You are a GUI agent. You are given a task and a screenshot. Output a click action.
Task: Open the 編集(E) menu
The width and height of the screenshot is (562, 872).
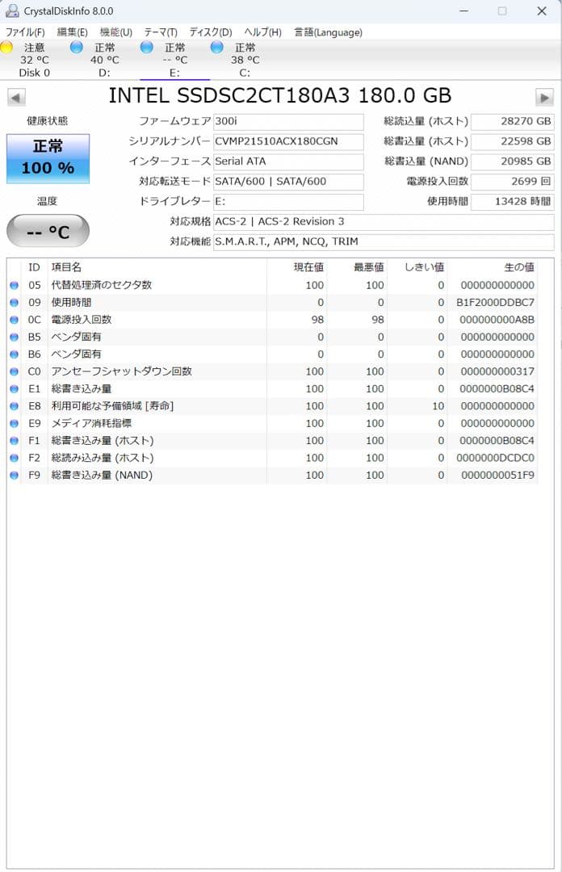click(73, 32)
